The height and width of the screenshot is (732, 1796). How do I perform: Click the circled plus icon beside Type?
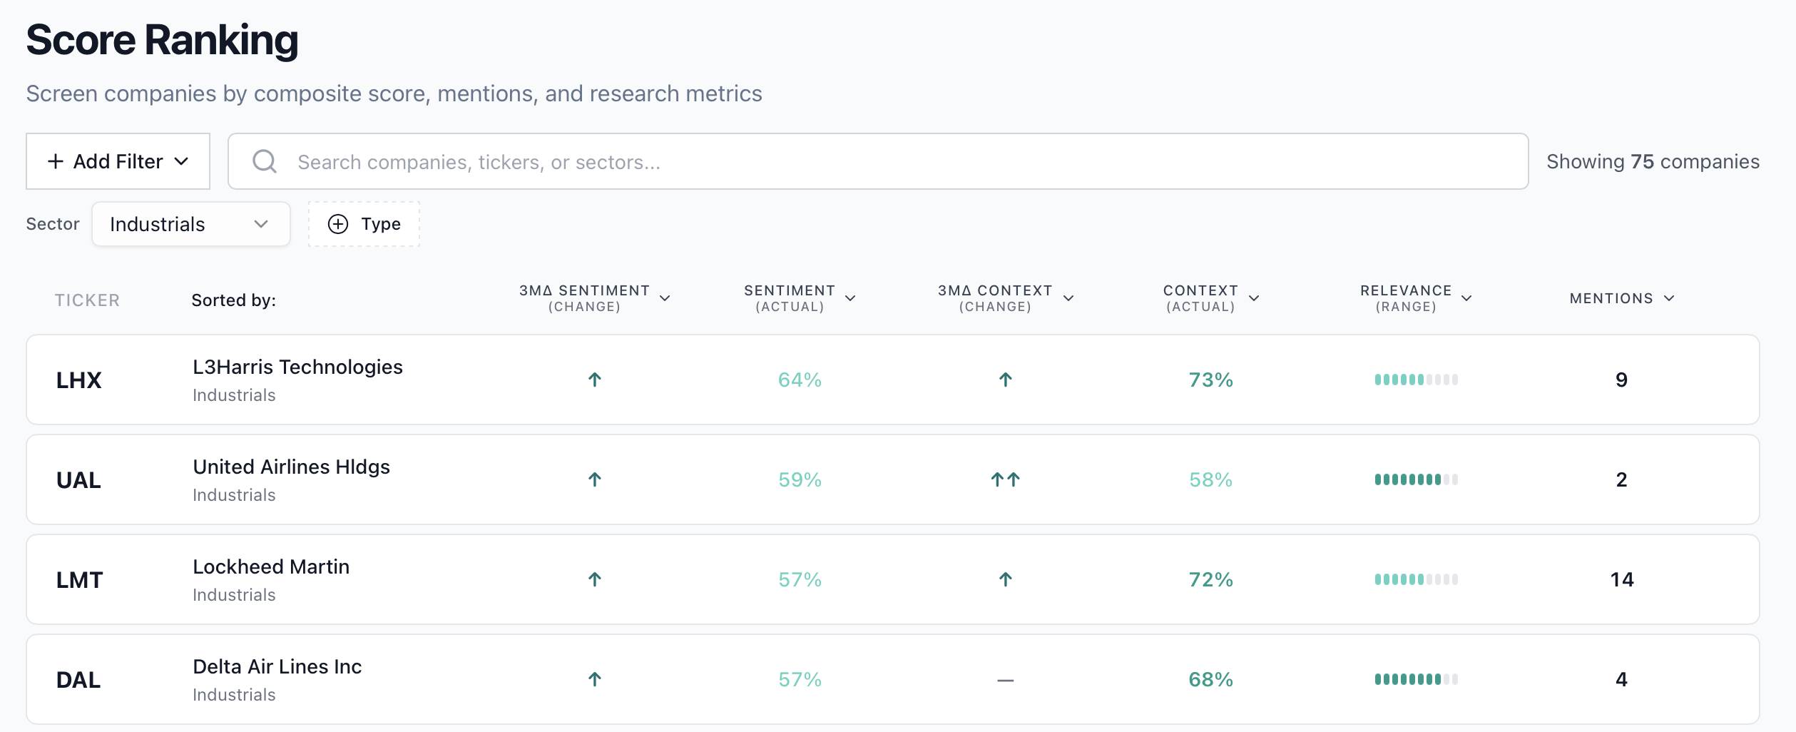338,224
